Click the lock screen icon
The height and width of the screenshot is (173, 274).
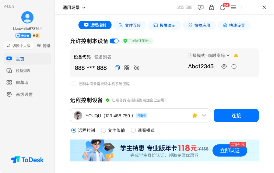pyautogui.click(x=212, y=7)
